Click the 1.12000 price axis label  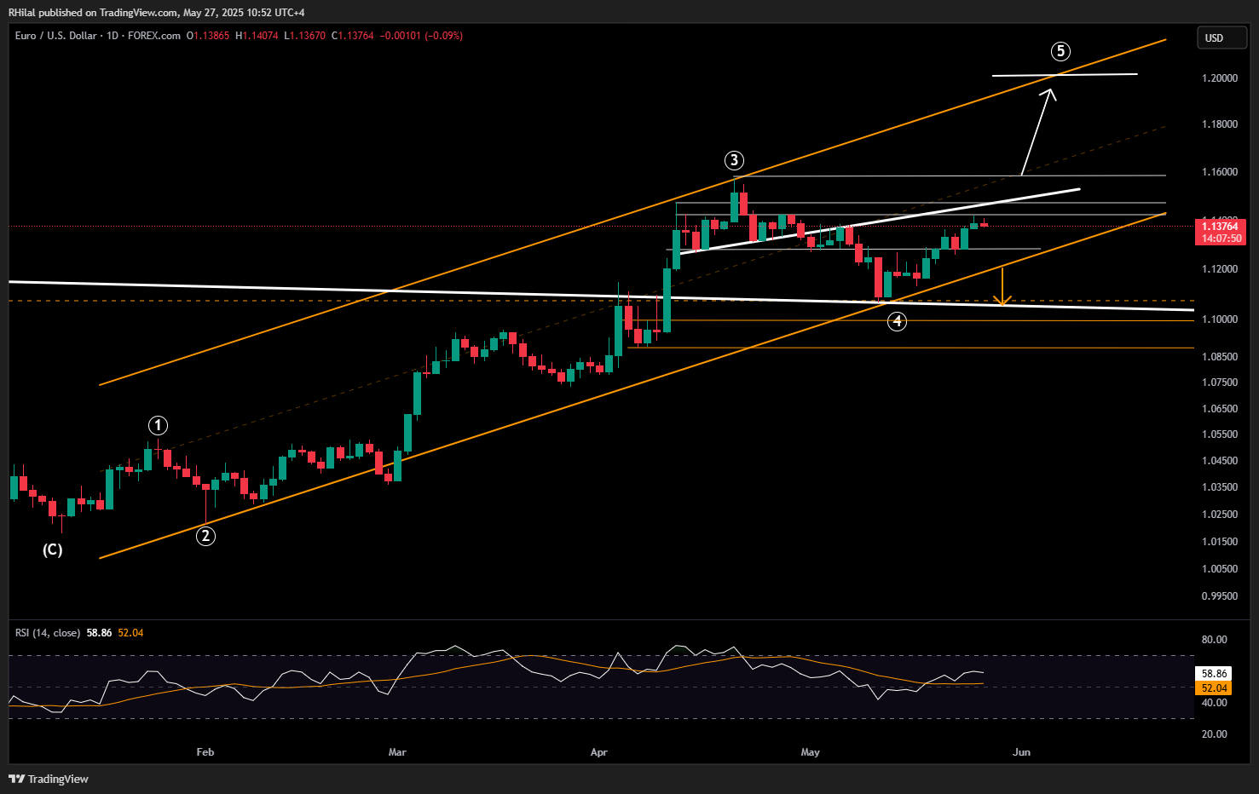point(1220,269)
